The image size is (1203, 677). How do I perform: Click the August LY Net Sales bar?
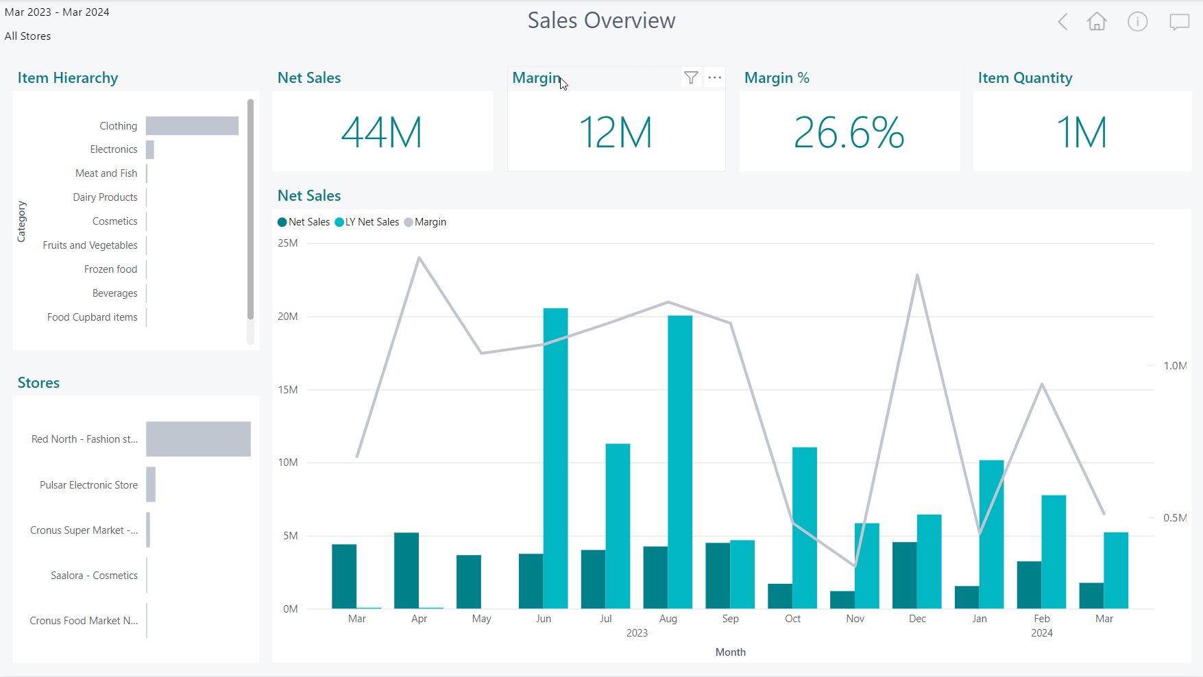[680, 463]
